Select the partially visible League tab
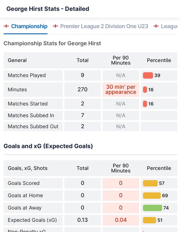This screenshot has height=232, width=181. (169, 26)
